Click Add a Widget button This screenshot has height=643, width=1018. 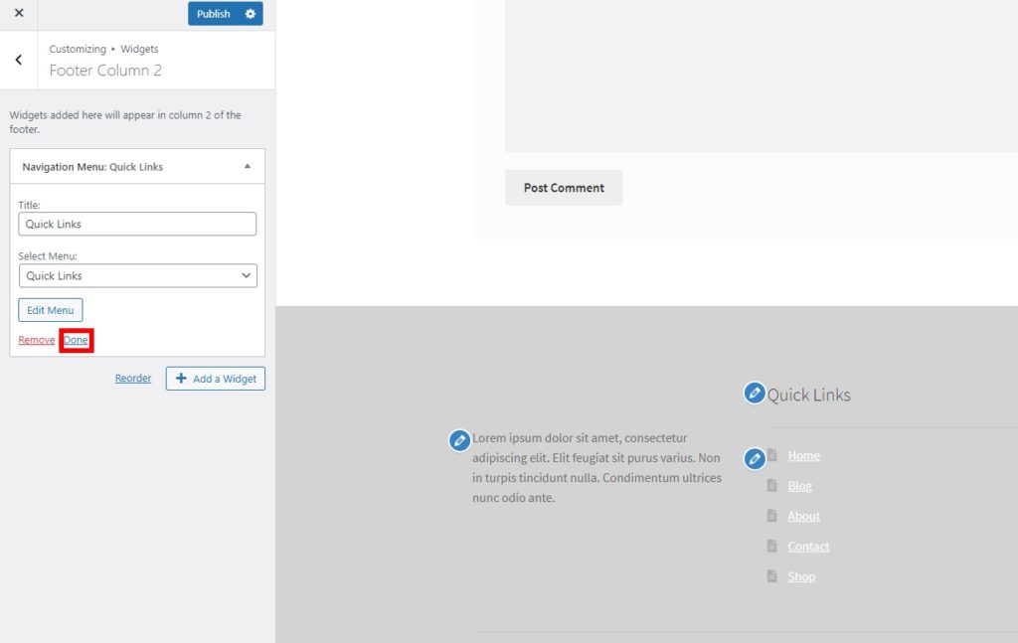tap(216, 379)
